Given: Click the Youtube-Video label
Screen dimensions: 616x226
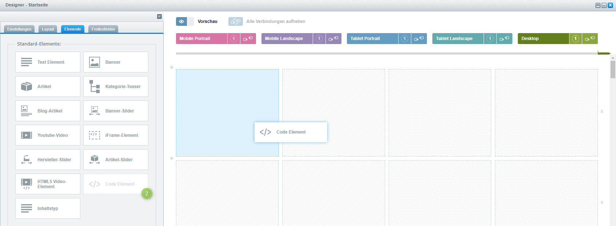Looking at the screenshot, I should tap(53, 135).
